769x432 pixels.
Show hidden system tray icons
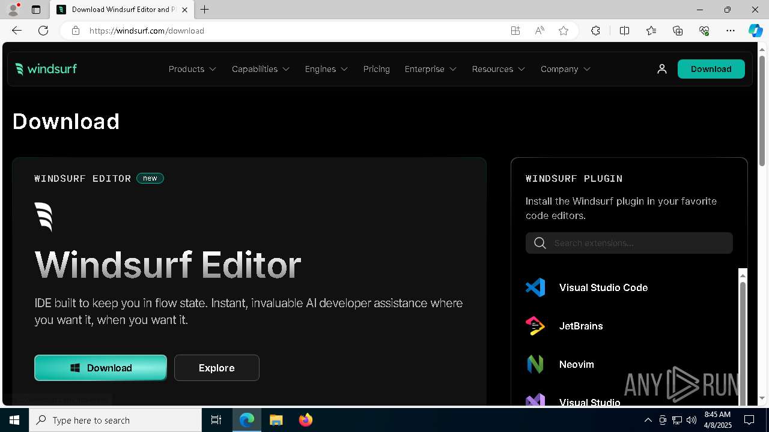648,420
